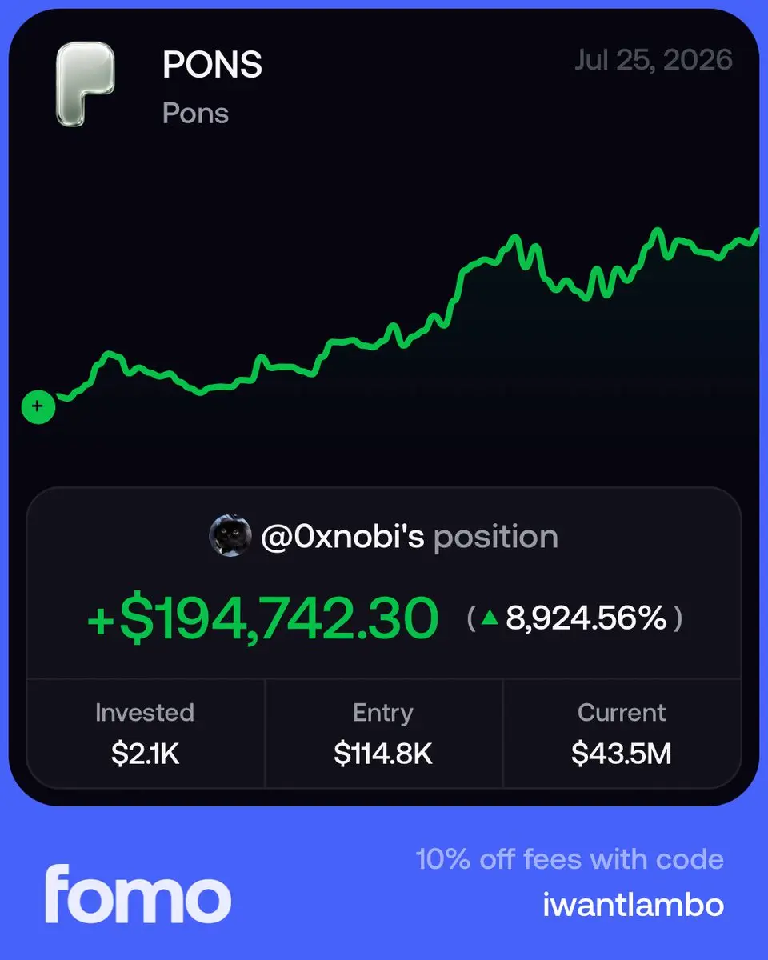Click the peak of the green price line
768x960 pixels.
[x=758, y=232]
